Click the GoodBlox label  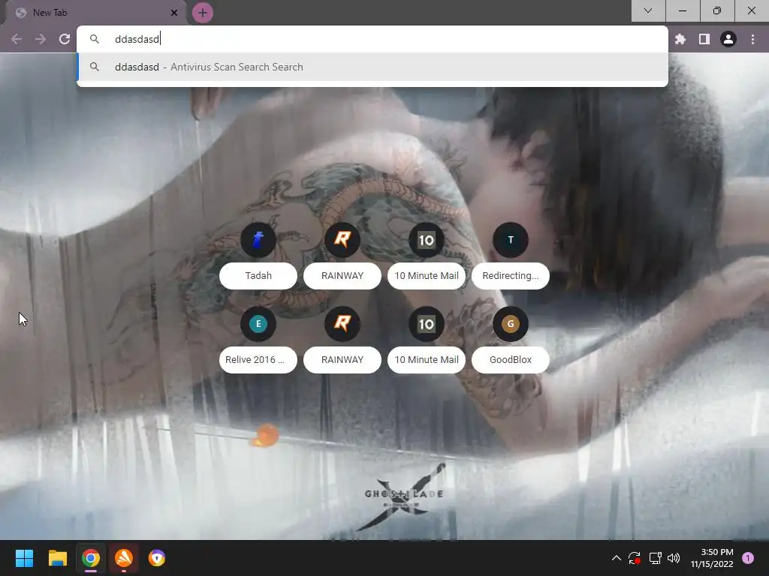[x=511, y=359]
